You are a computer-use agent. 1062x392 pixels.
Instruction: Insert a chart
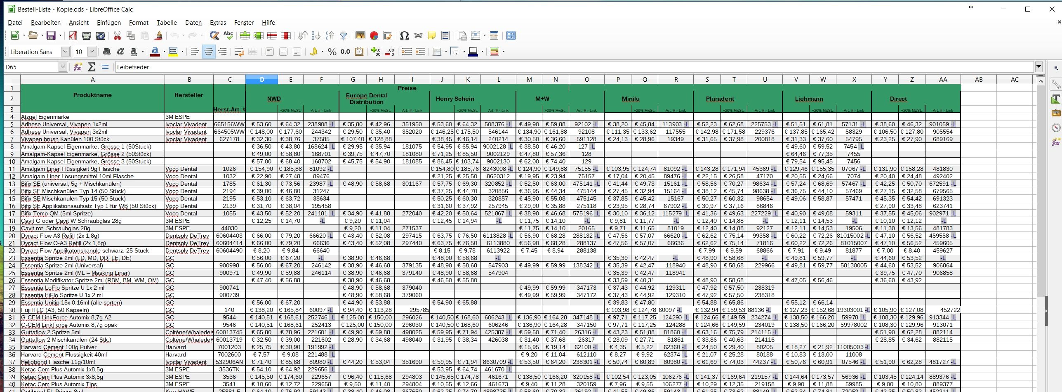374,36
